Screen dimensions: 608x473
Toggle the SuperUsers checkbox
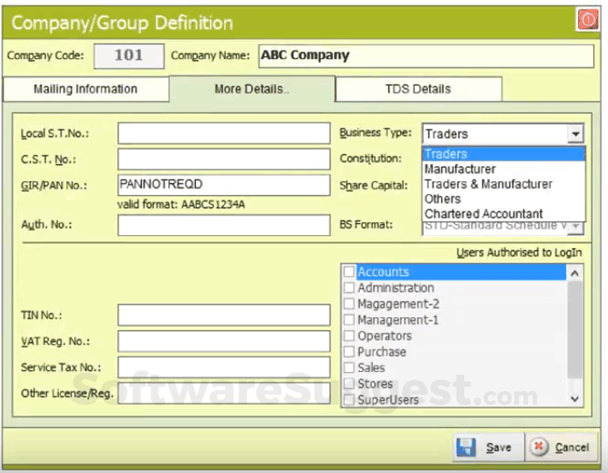pyautogui.click(x=349, y=399)
